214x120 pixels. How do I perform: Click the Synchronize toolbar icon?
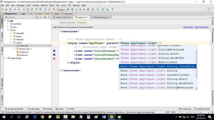(x=10, y=10)
